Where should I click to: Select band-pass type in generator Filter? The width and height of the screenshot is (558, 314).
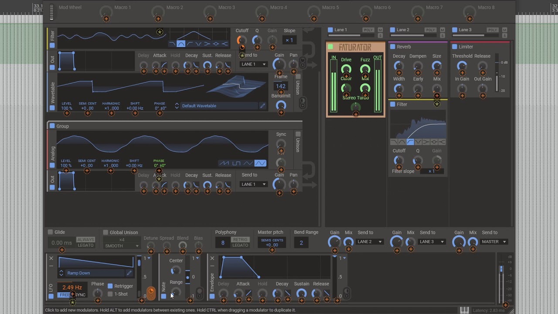coord(181,44)
